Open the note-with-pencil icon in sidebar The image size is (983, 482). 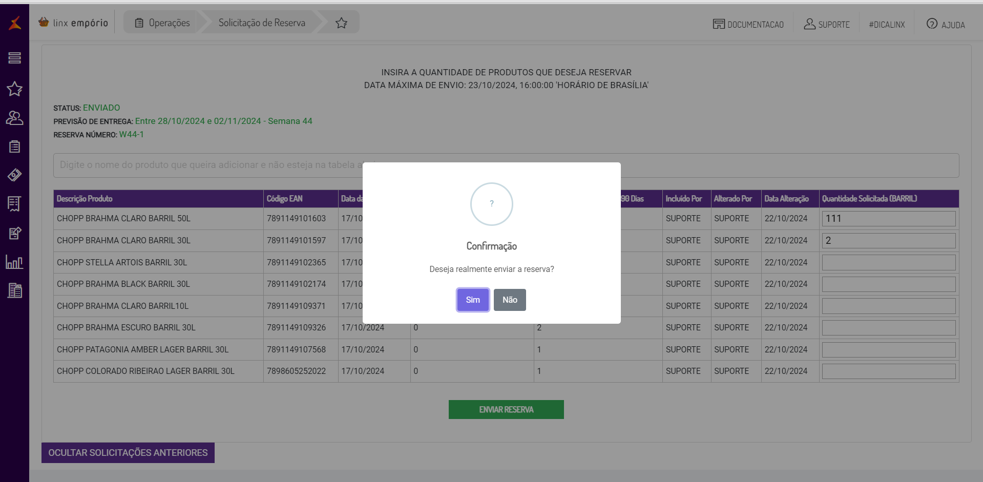[14, 233]
